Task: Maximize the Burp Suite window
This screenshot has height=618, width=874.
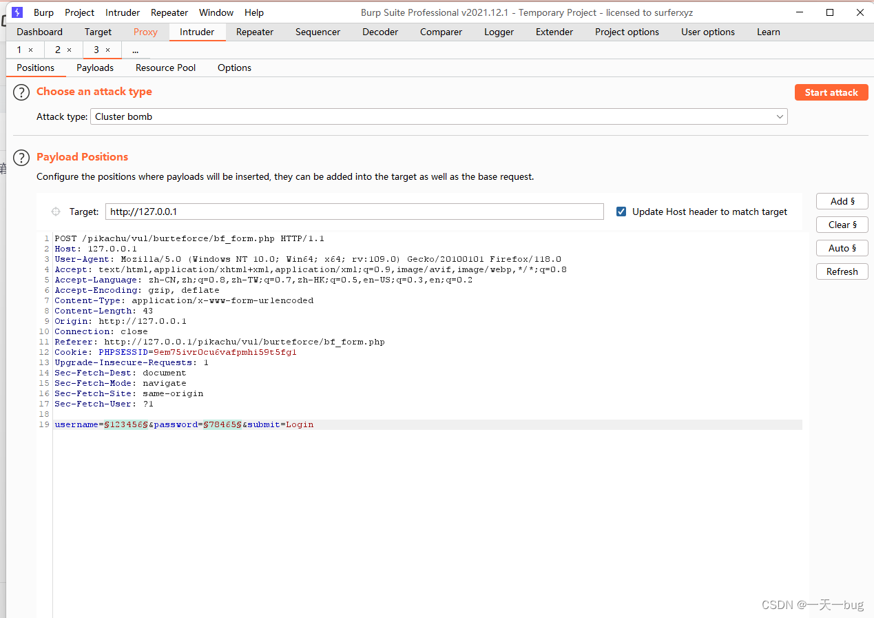Action: point(830,12)
